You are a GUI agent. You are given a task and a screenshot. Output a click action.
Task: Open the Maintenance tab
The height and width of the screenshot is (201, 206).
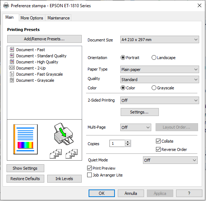click(58, 18)
